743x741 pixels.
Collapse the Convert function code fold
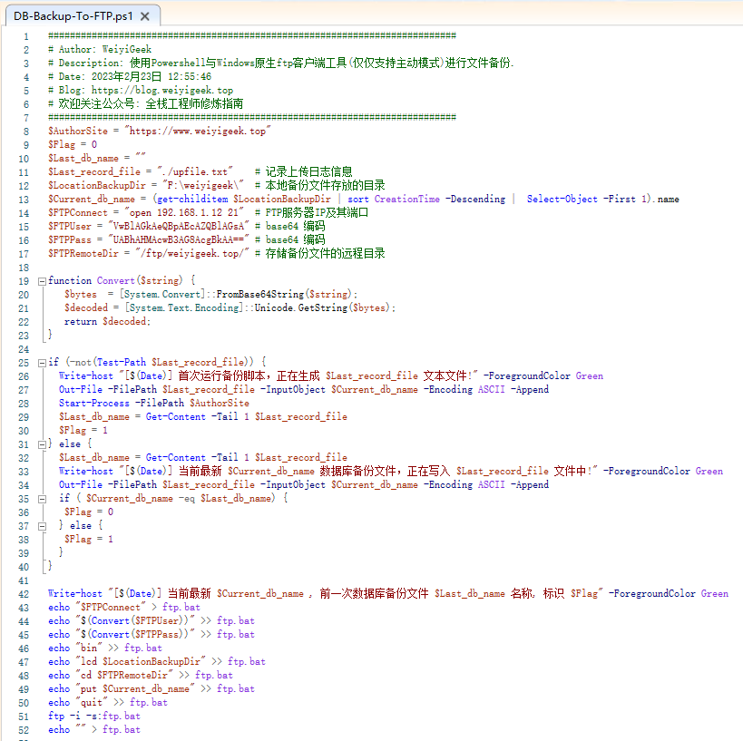point(41,280)
